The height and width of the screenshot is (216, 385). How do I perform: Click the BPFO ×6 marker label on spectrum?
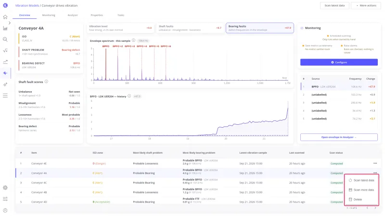(166, 46)
